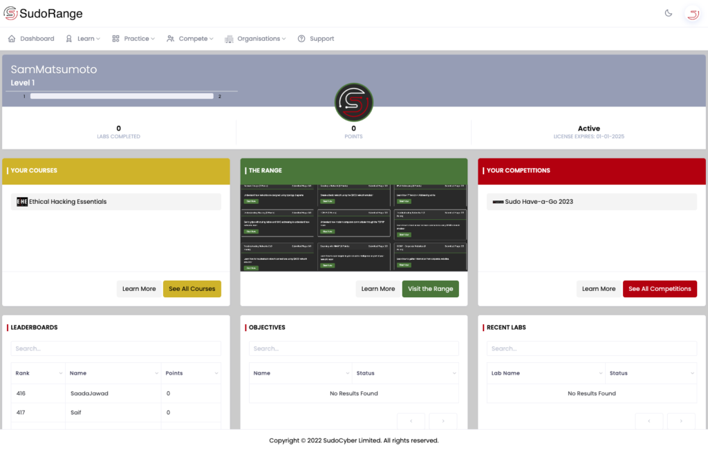Click The Range header
The height and width of the screenshot is (450, 708).
(353, 171)
